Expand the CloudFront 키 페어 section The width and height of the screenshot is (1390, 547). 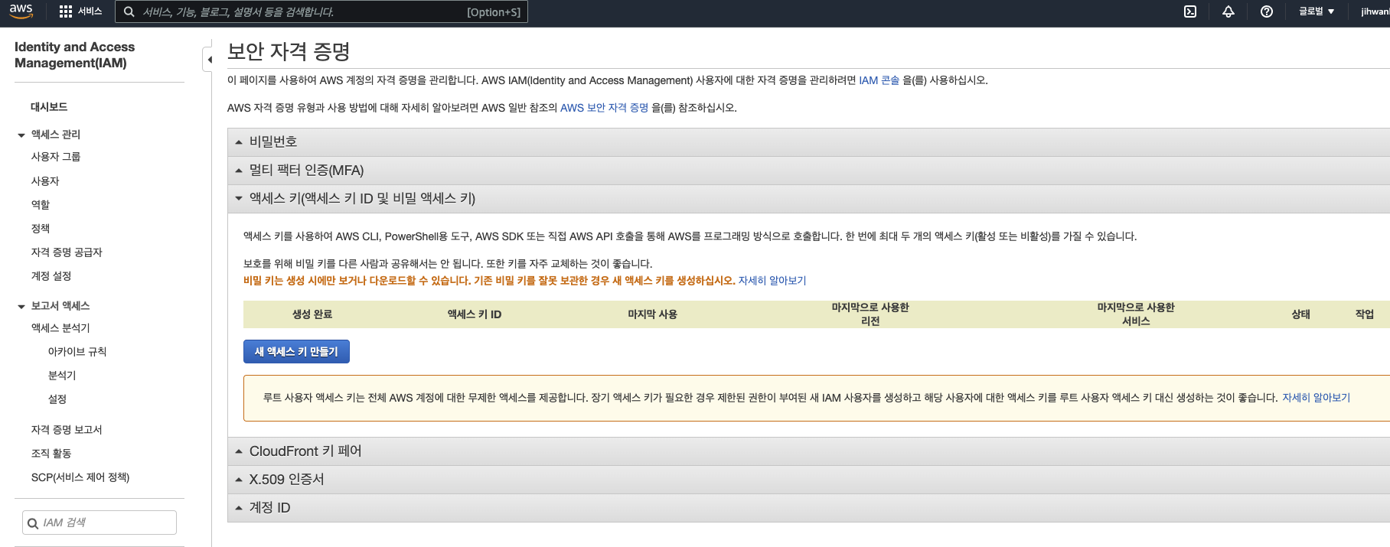coord(808,451)
